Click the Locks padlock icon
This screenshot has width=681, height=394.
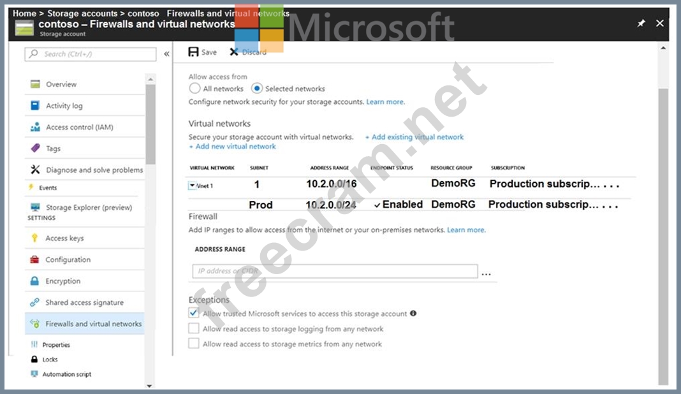34,359
